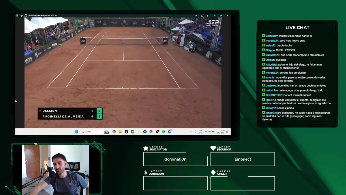Show hidden system tray icons
The width and height of the screenshot is (346, 195).
(191, 132)
